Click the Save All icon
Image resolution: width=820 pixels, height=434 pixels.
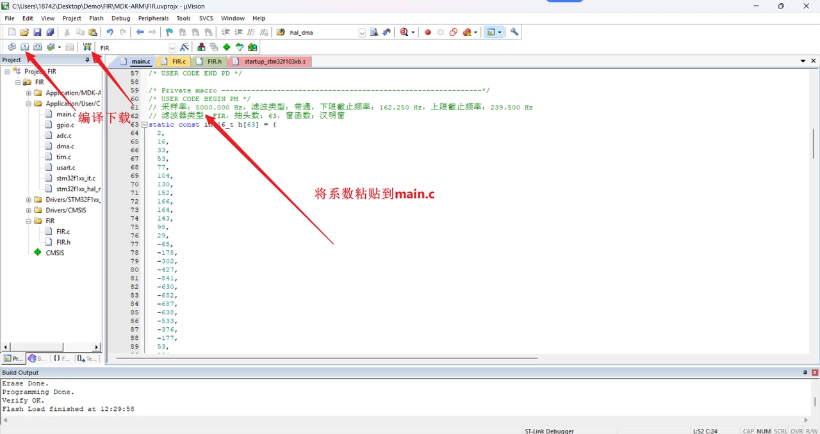50,32
